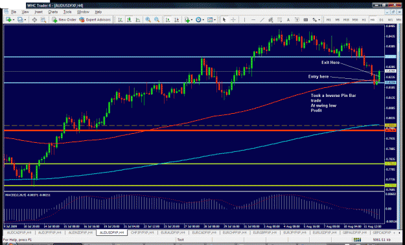Screen dimensions: 405x245
Task: Toggle the Market Watch crosshair-style icon
Action: (34, 19)
